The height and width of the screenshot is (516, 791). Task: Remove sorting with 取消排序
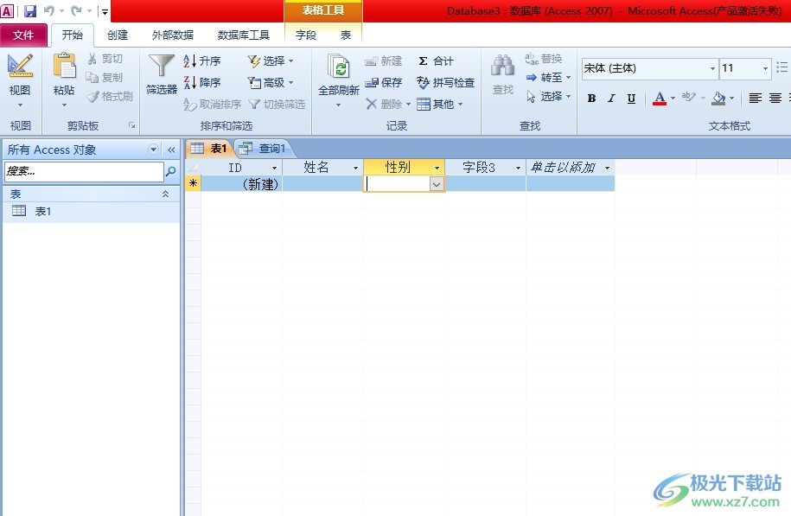[x=212, y=105]
